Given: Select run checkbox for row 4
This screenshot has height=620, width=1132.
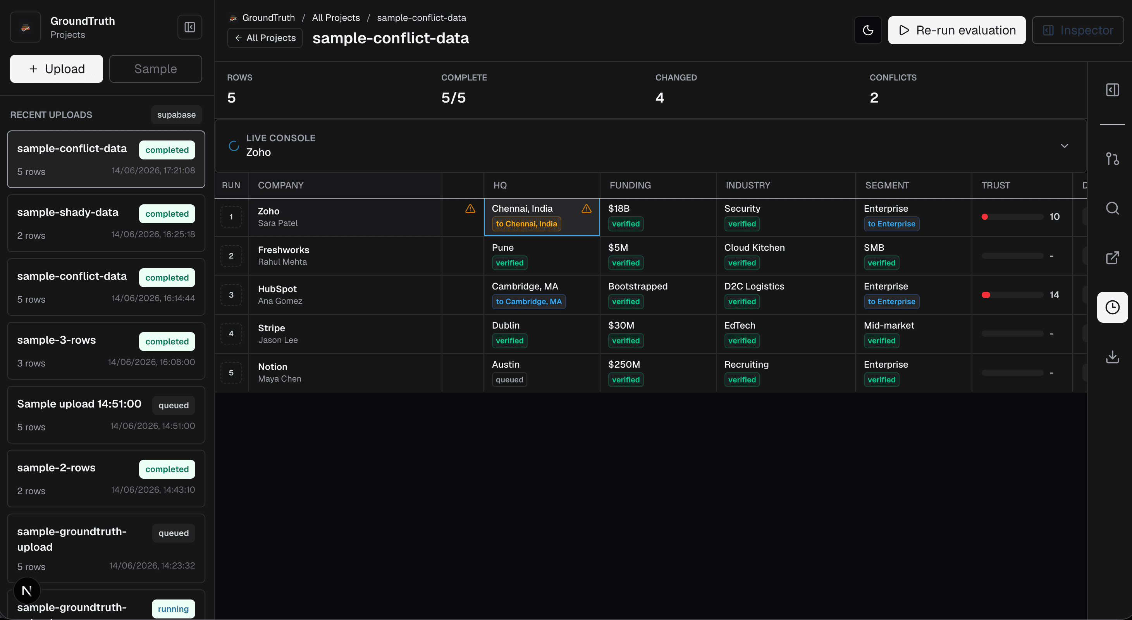Looking at the screenshot, I should tap(231, 334).
